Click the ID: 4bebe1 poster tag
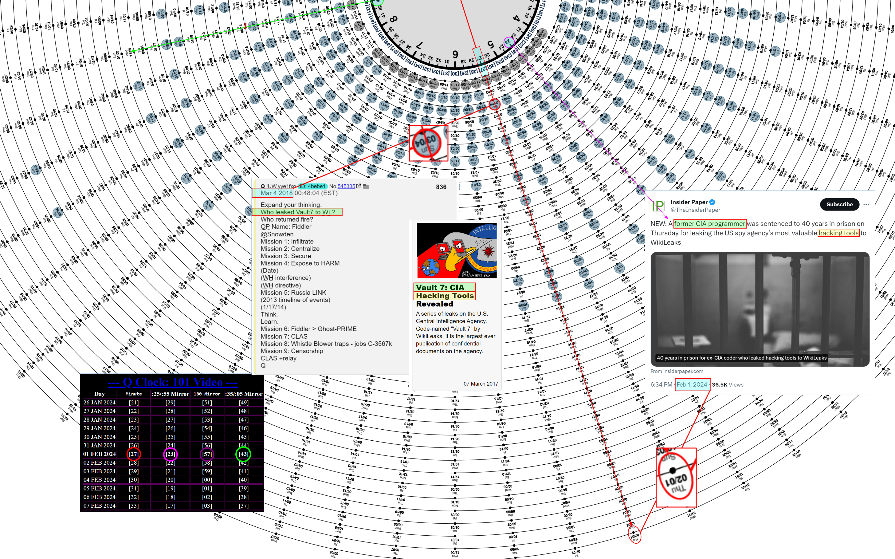The image size is (895, 559). coord(312,186)
